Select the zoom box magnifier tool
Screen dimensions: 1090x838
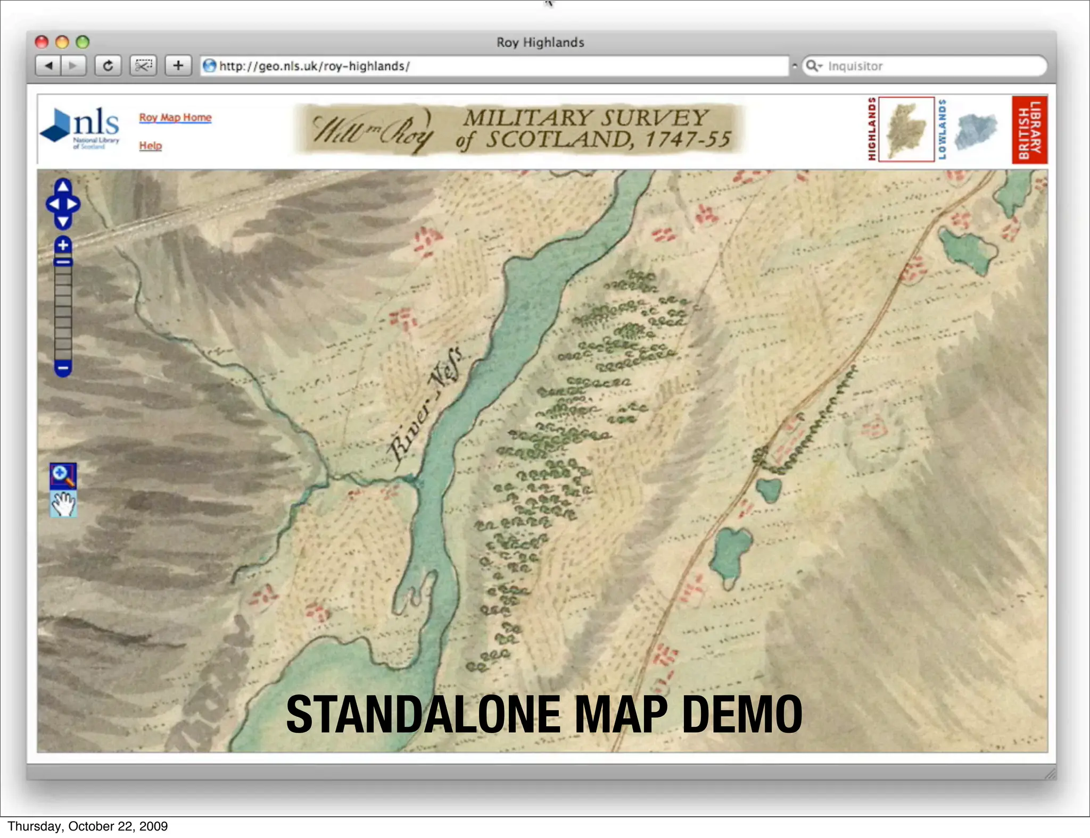point(63,475)
